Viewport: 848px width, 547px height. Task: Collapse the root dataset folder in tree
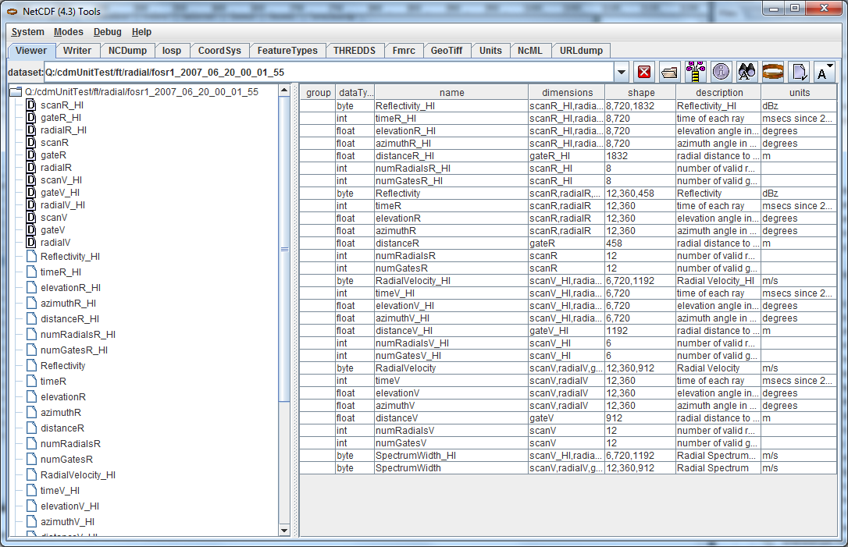point(16,92)
